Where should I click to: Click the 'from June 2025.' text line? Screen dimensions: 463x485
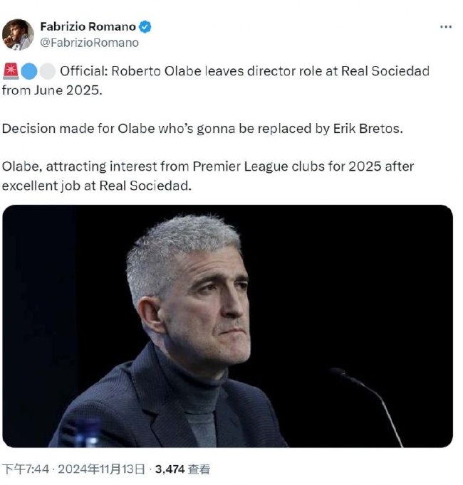click(x=52, y=90)
